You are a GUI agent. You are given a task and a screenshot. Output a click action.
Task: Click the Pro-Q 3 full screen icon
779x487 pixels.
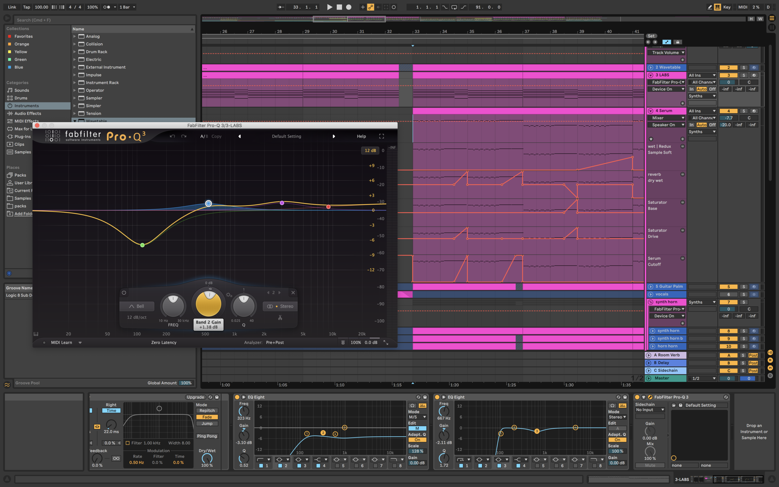tap(381, 136)
